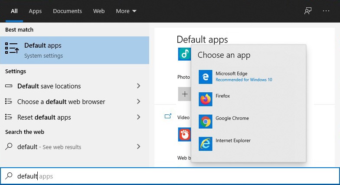Click the Default apps list icon
Viewport: 340px width, 185px height.
tap(12, 48)
